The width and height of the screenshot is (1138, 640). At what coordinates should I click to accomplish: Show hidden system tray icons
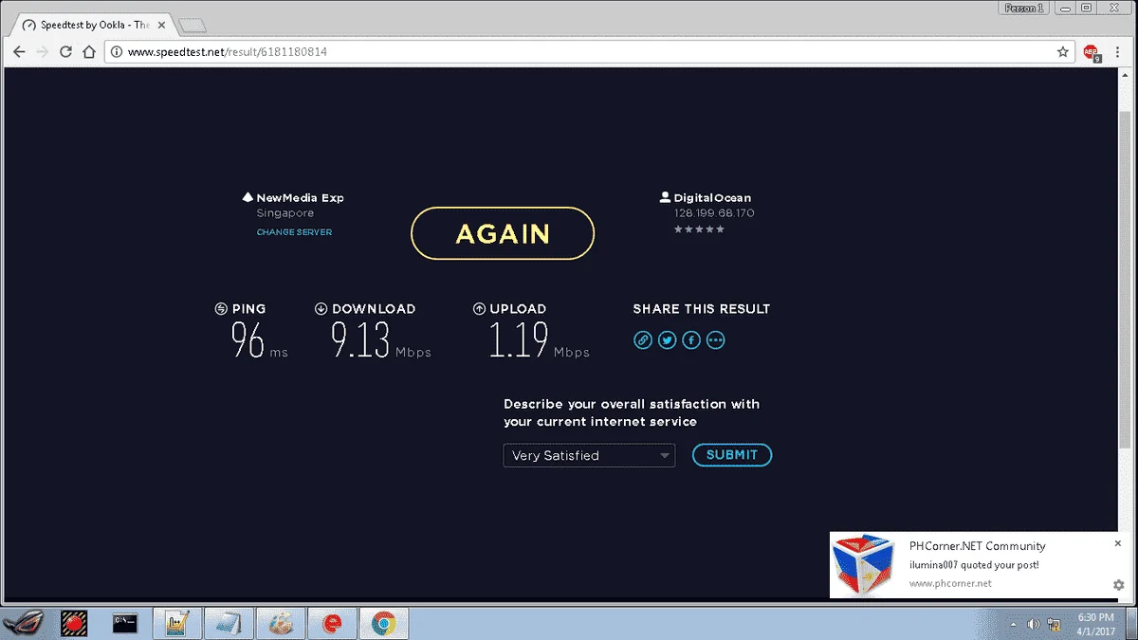click(1013, 624)
